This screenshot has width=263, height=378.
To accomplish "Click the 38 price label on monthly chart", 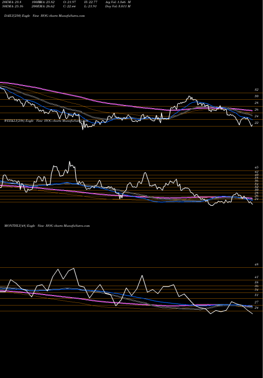I will pos(256,282).
